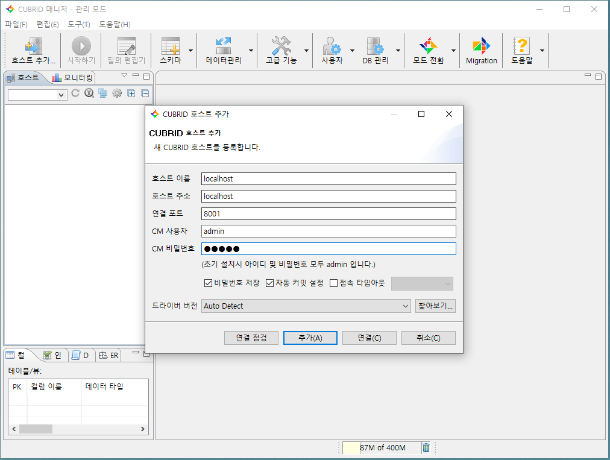This screenshot has width=610, height=460.
Task: Open 드라이버 버전 Auto Detect dropdown
Action: tap(306, 306)
